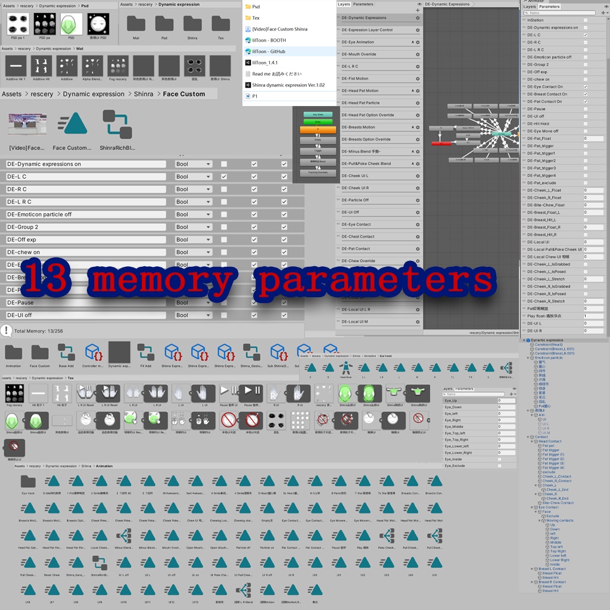Click plus button beside the parameter search field
610x610 pixels.
pos(603,13)
